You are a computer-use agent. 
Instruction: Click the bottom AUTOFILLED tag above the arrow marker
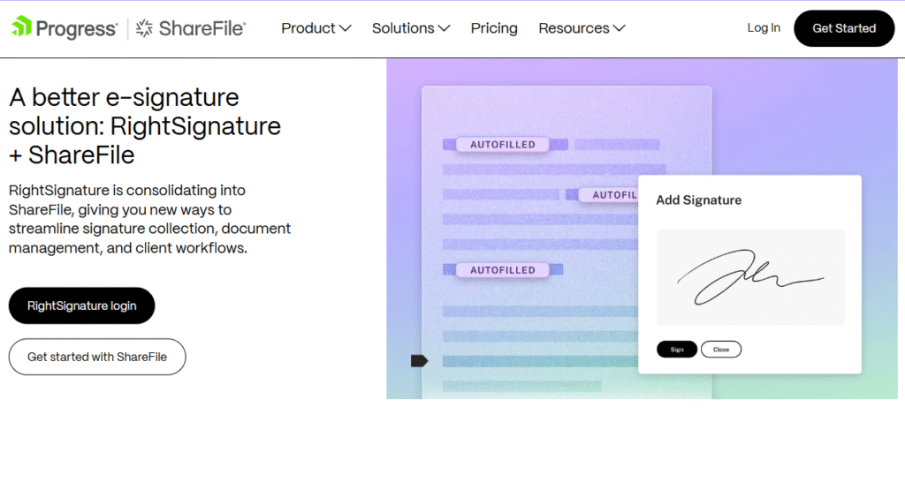(502, 270)
